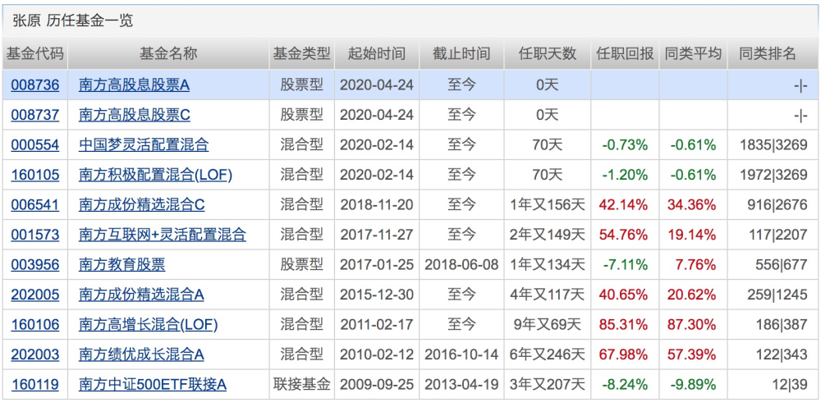
Task: Click the ranking cell 186|387
Action: point(782,325)
